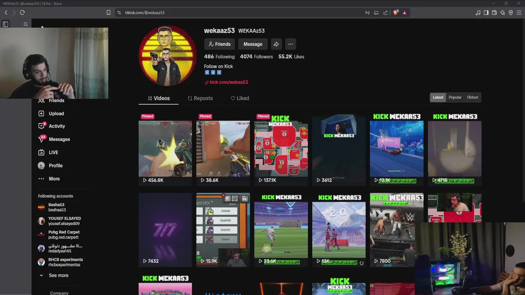Open YOUSEF ELSAYED following account
This screenshot has width=525, height=295.
[59, 221]
